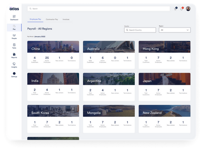The height and width of the screenshot is (151, 203).
Task: Click the atlas logo
Action: click(14, 9)
